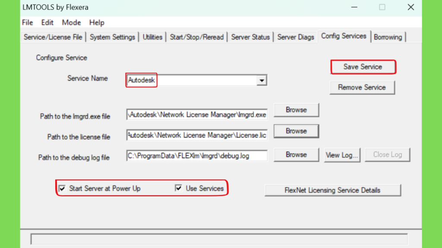Click the Service Name field with Autodesk

tap(196, 81)
